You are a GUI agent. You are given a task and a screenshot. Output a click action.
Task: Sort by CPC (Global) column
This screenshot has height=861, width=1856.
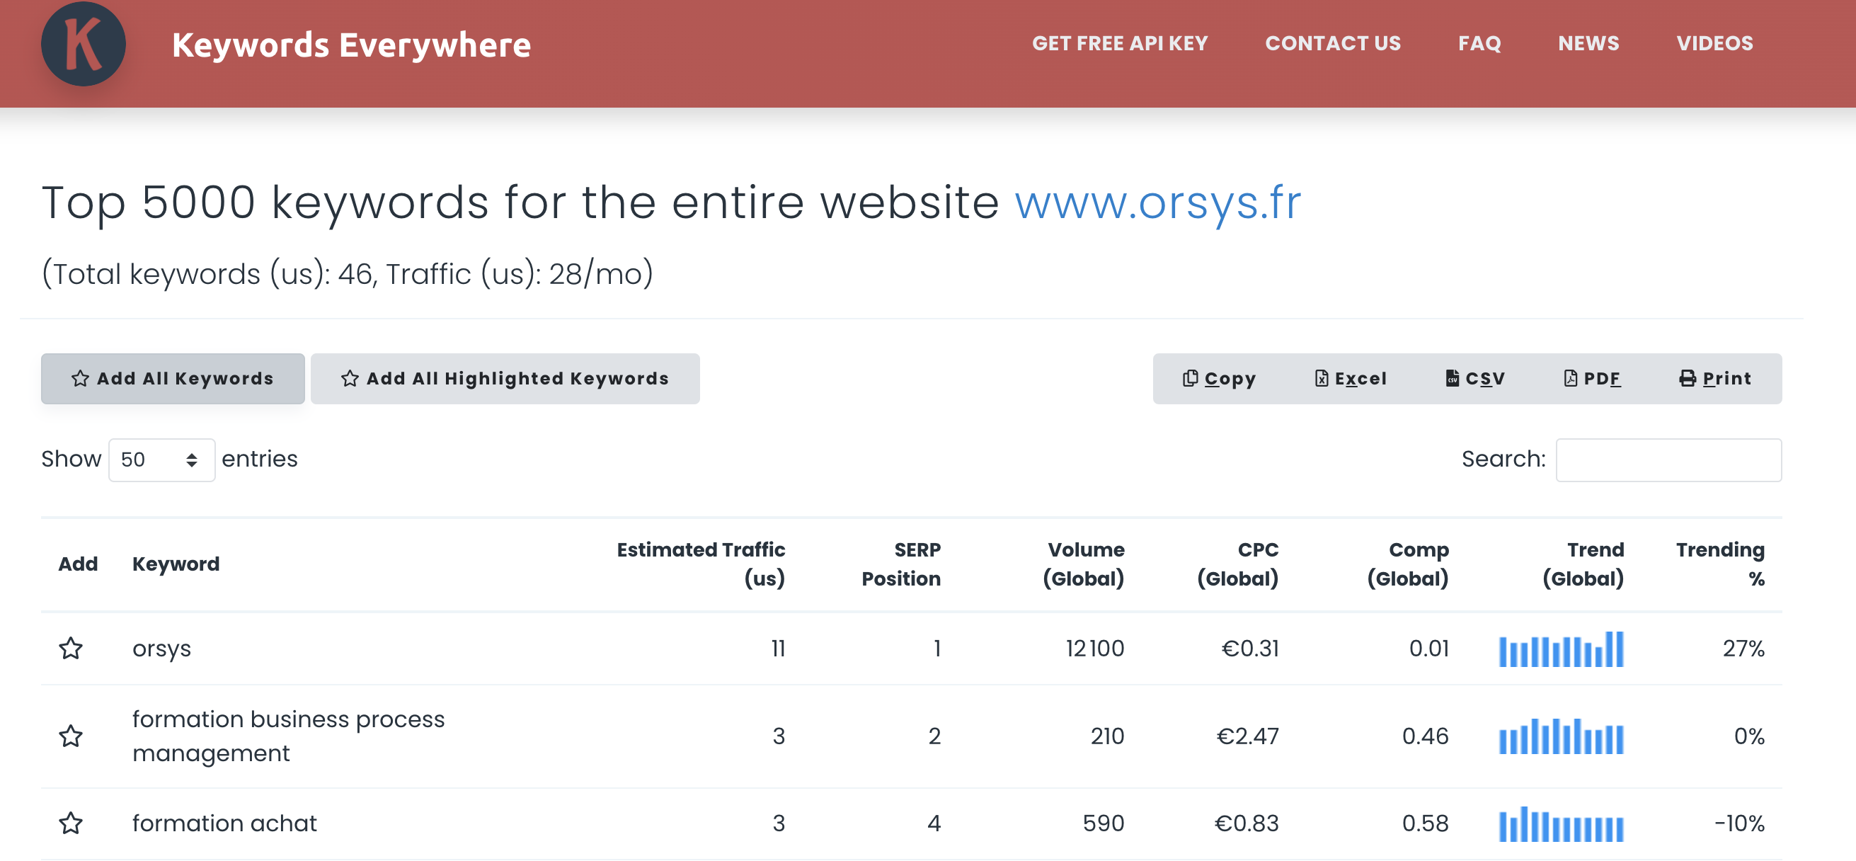(1238, 564)
